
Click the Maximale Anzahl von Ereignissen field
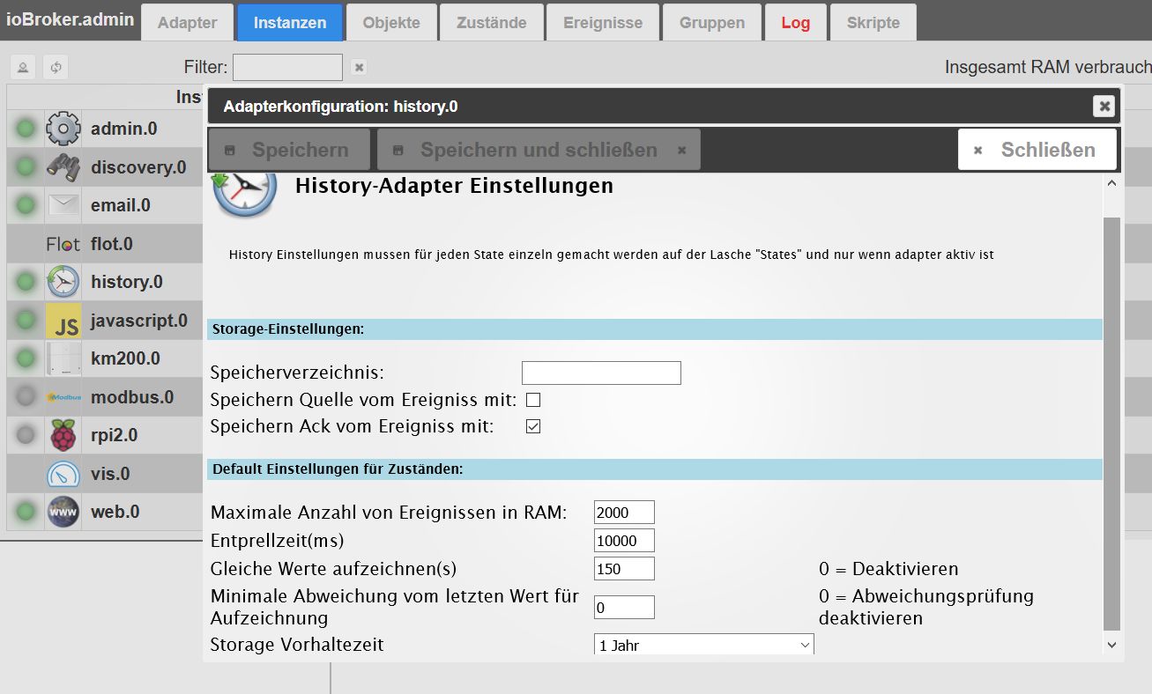click(624, 513)
